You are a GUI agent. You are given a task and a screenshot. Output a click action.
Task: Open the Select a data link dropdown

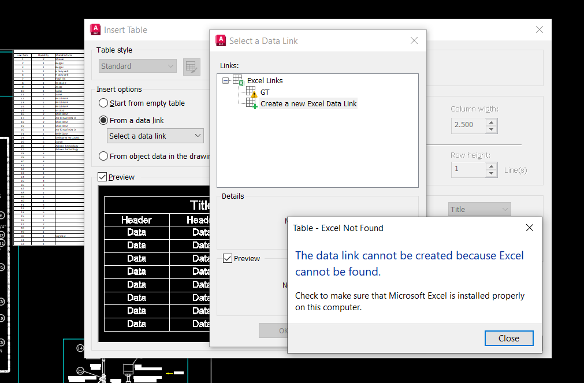point(155,136)
